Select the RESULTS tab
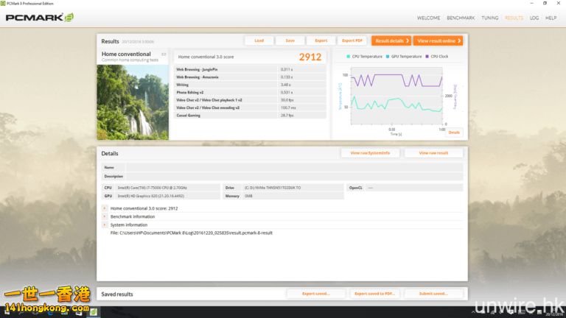The width and height of the screenshot is (566, 318). pyautogui.click(x=514, y=18)
